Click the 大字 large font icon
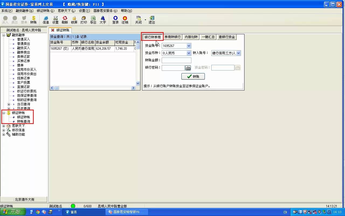The height and width of the screenshot is (216, 345). coord(103,20)
